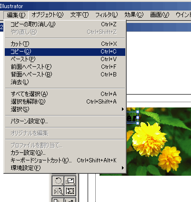
Task: Choose the highlighted コピー(C) command
Action: (x=65, y=52)
